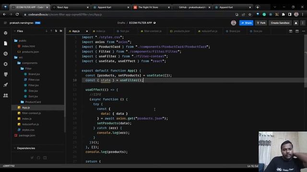The image size is (307, 172).
Task: Open the Chrome profile avatar
Action: click(x=296, y=14)
